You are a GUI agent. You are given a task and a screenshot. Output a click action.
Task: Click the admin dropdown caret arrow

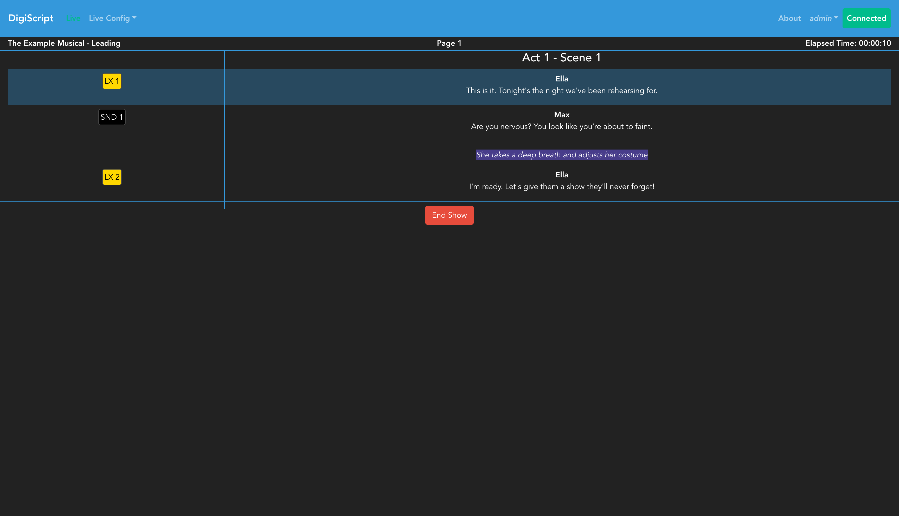click(x=836, y=18)
